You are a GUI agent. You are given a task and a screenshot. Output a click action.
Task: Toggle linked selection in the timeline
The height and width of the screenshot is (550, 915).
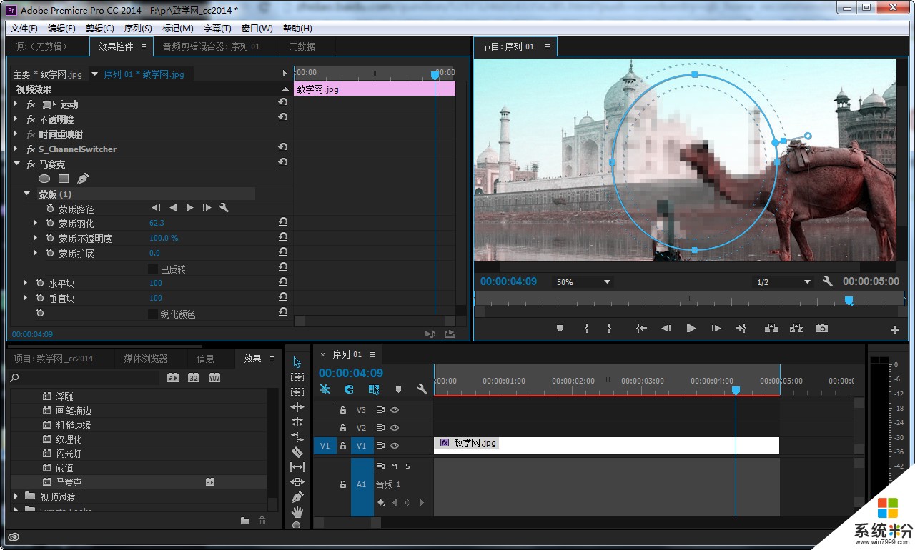(x=374, y=390)
